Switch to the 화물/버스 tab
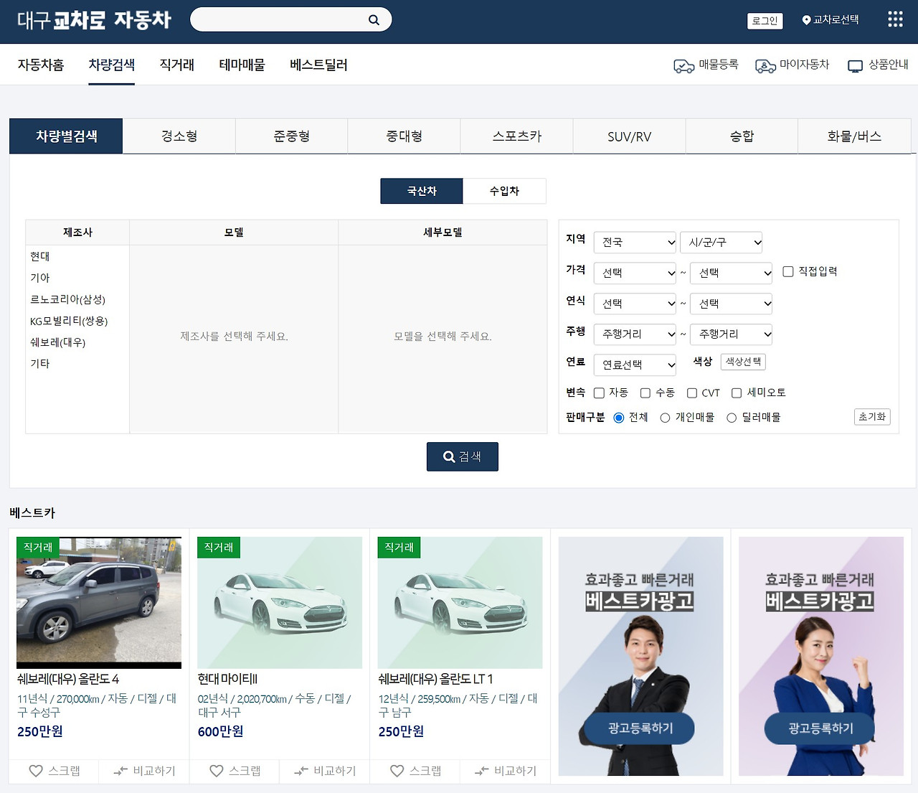Image resolution: width=918 pixels, height=793 pixels. pos(854,136)
